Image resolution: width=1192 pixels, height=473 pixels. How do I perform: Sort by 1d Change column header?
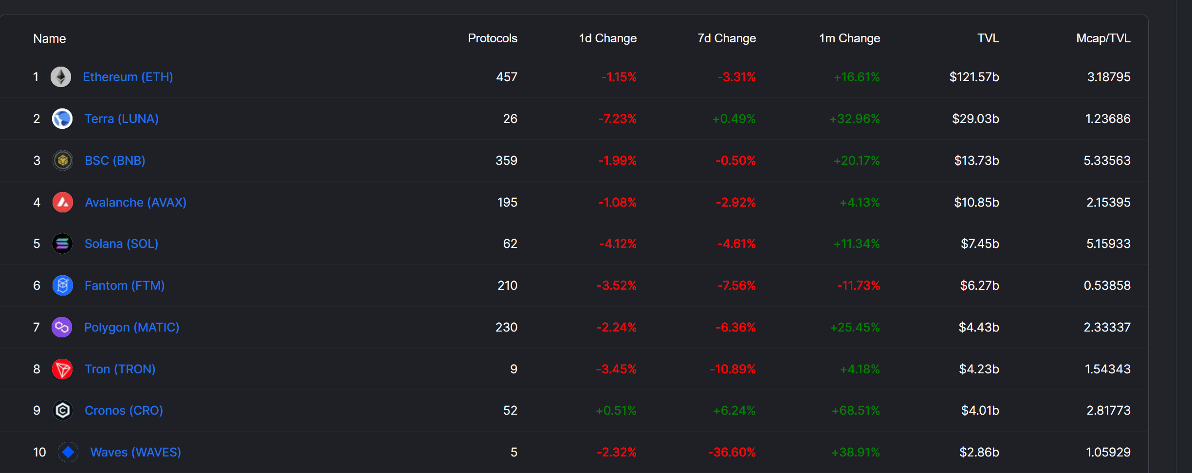pos(607,38)
